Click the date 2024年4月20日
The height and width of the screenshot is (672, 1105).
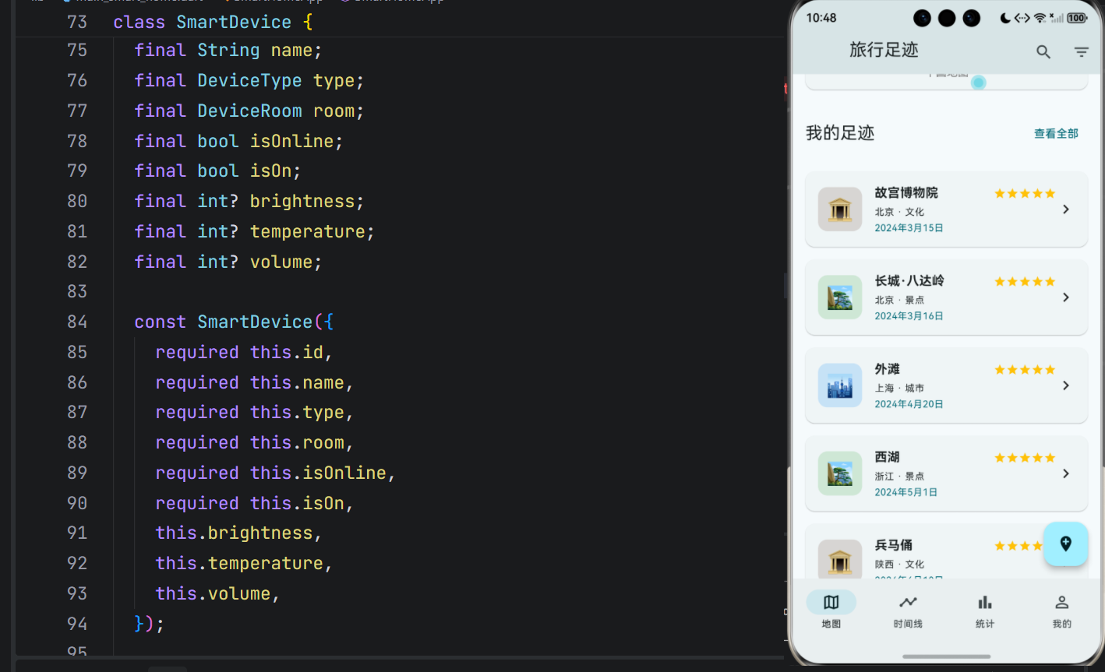pyautogui.click(x=909, y=404)
